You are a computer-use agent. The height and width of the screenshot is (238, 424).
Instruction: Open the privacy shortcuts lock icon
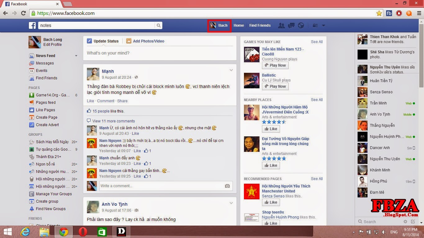pos(315,25)
